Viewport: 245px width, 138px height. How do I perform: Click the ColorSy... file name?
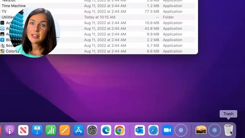click(12, 51)
